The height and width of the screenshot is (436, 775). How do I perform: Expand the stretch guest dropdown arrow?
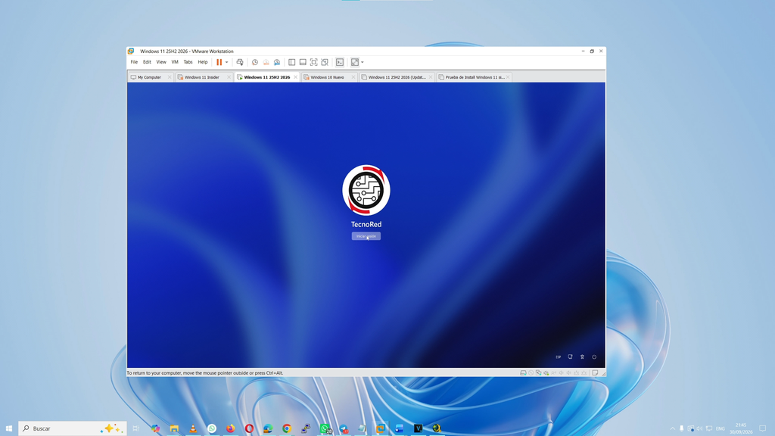point(363,62)
